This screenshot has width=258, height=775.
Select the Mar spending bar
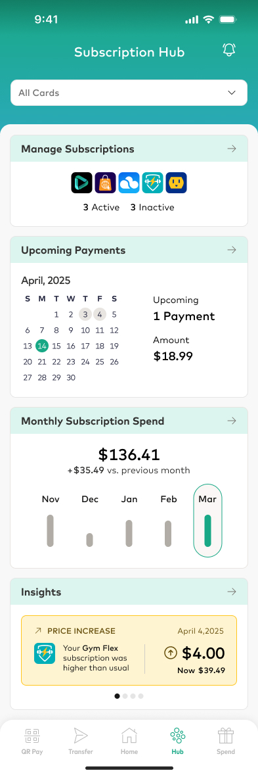click(x=207, y=521)
